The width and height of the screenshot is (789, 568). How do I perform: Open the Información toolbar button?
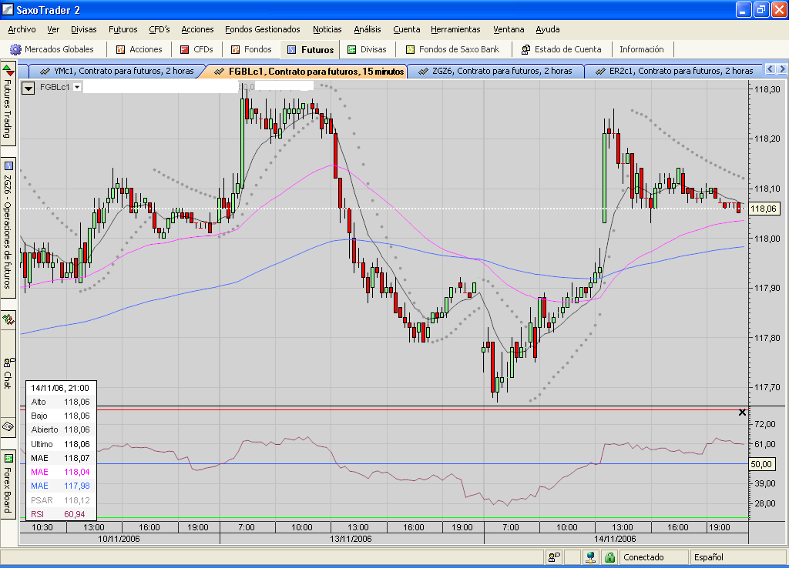click(642, 49)
